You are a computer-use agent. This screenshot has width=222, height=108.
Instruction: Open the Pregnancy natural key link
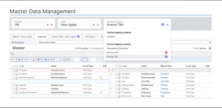[x=165, y=92]
